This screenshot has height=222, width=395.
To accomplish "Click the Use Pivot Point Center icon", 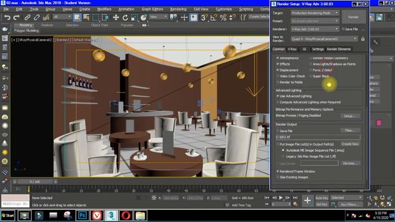I will click(x=173, y=17).
